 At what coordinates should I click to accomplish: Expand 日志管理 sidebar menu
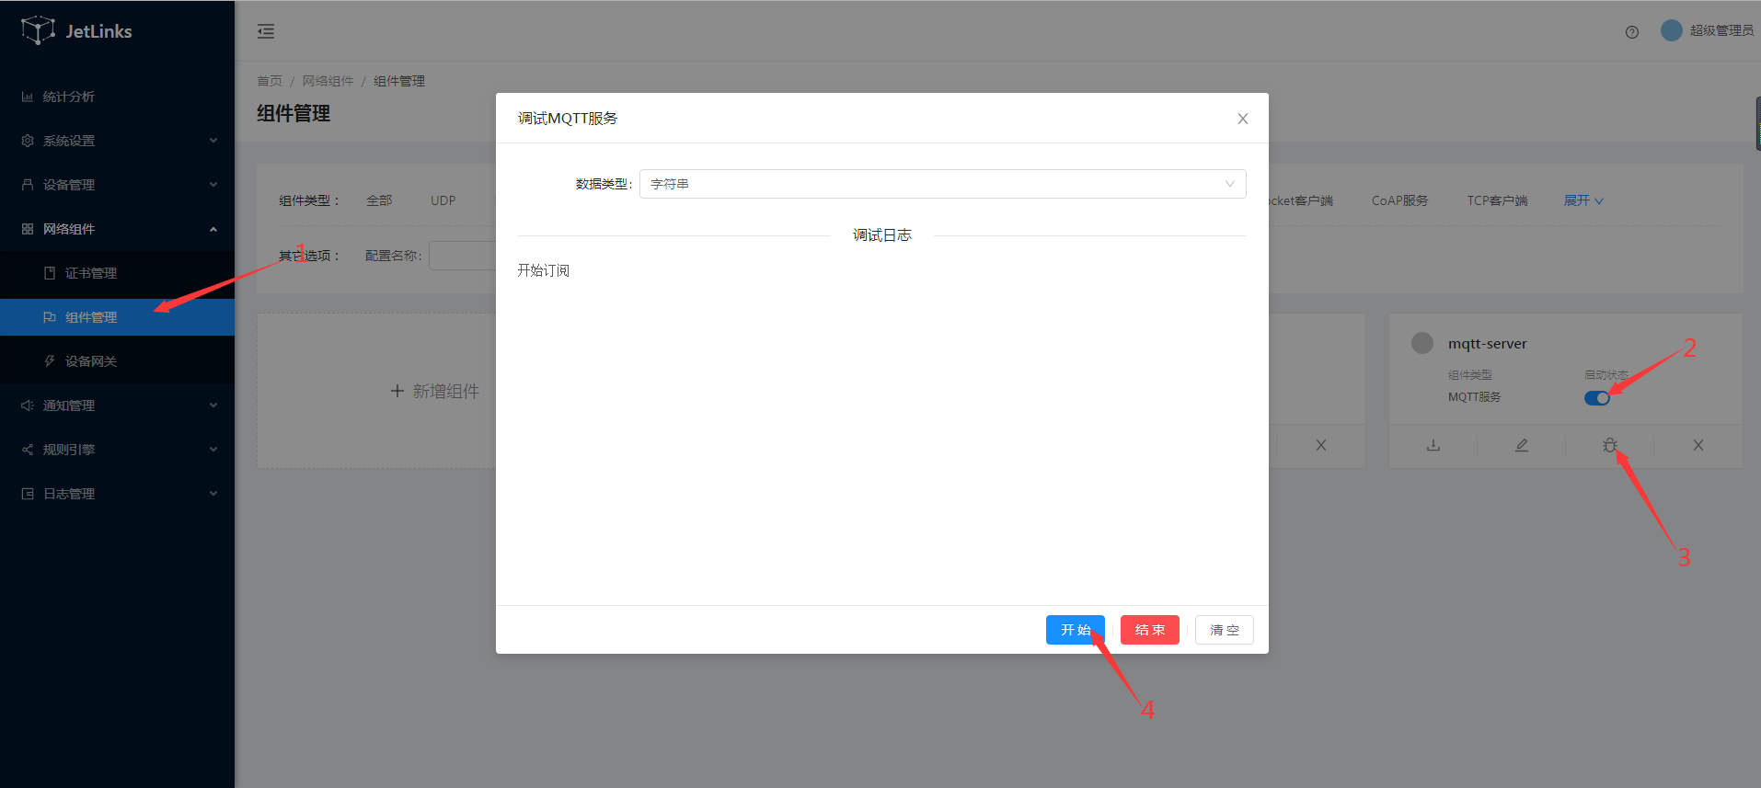117,494
